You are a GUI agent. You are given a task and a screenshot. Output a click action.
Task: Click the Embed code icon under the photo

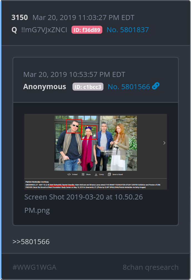tap(69, 174)
